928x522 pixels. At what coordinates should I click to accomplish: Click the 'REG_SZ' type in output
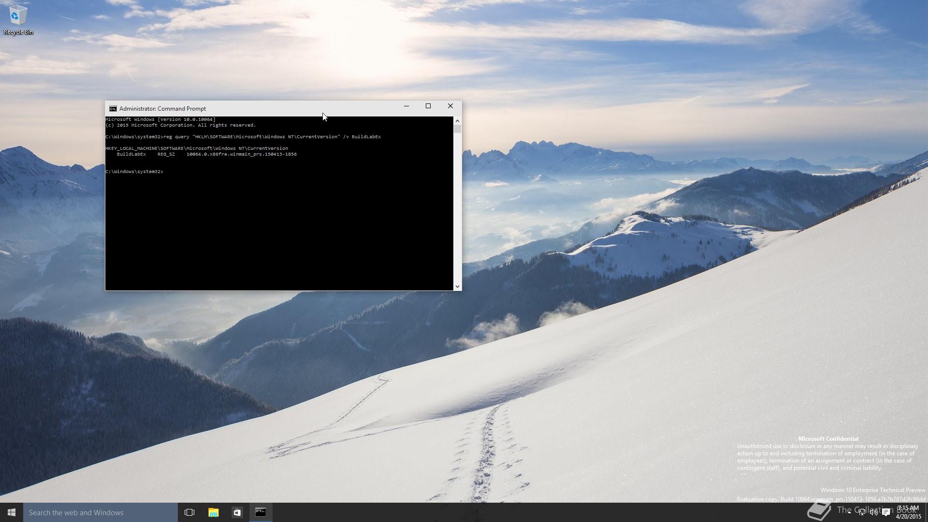coord(166,154)
